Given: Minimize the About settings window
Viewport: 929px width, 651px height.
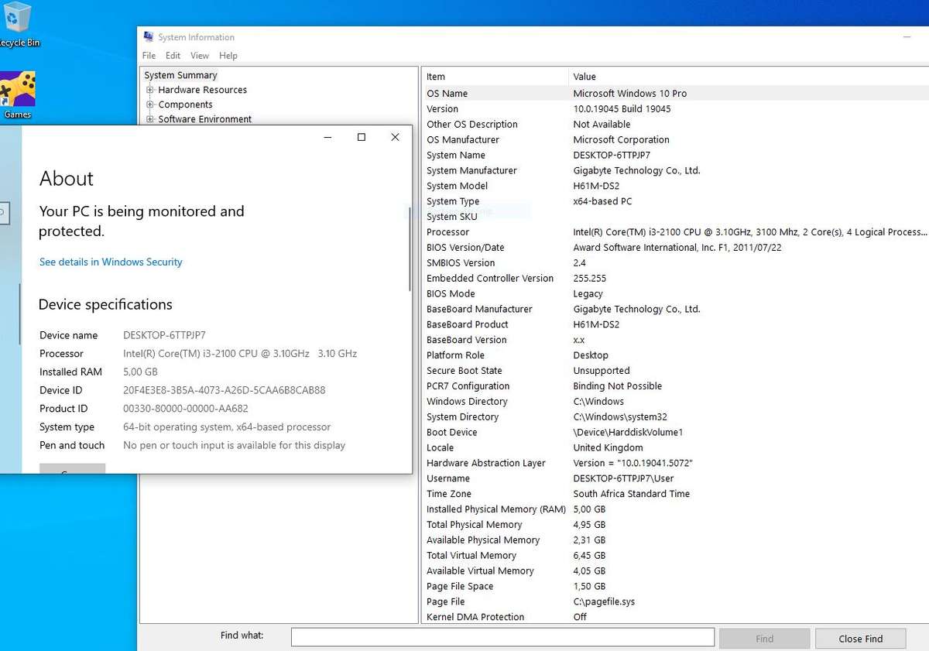Looking at the screenshot, I should click(327, 137).
